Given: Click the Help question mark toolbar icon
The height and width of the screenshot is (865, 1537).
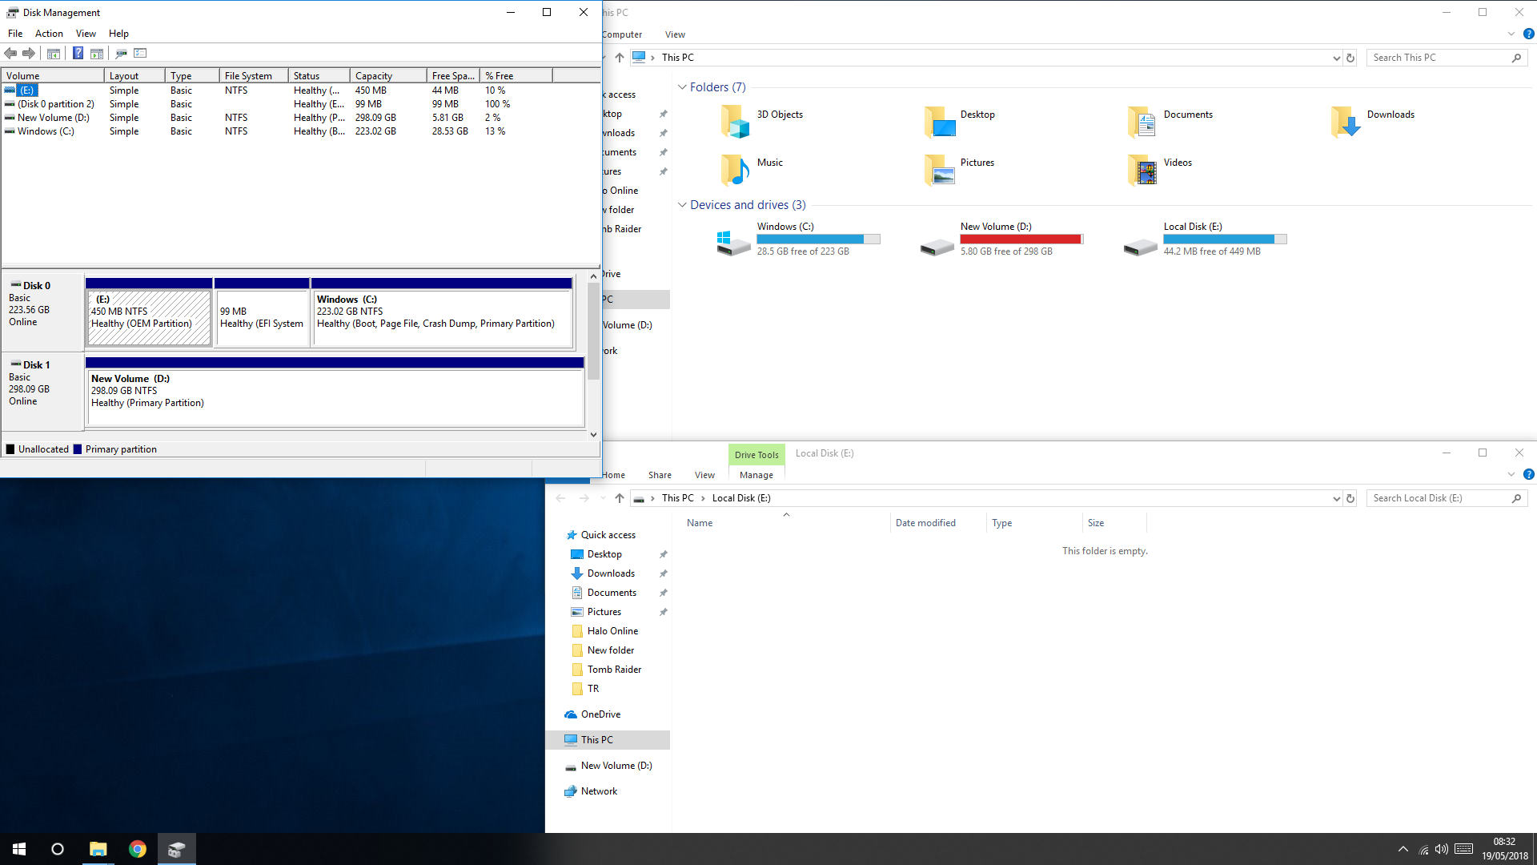Looking at the screenshot, I should (x=78, y=53).
